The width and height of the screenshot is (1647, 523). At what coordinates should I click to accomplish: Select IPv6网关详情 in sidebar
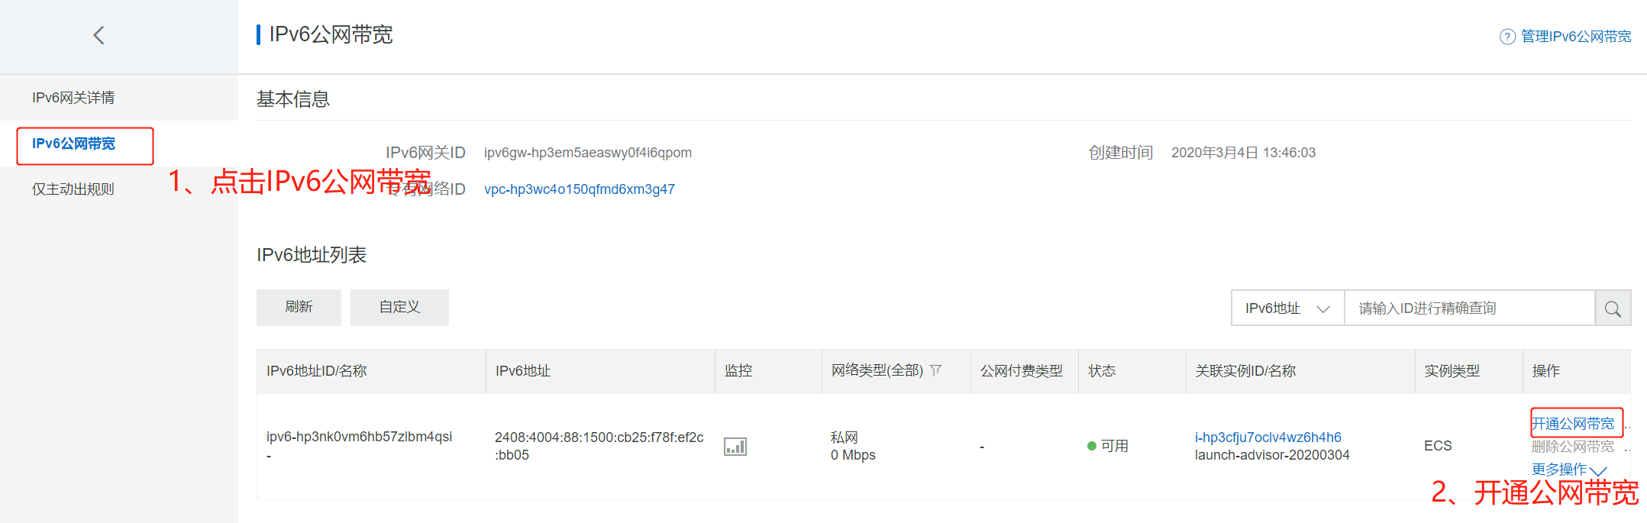pyautogui.click(x=73, y=98)
